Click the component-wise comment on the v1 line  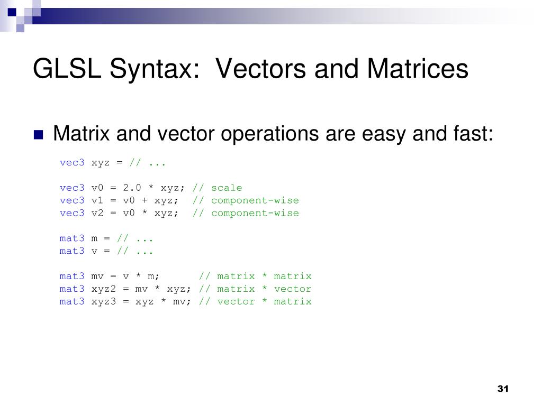point(246,200)
